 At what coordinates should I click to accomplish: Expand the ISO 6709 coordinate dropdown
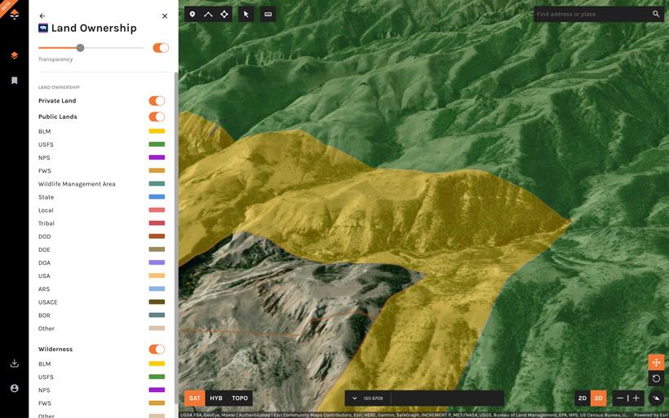tap(355, 398)
